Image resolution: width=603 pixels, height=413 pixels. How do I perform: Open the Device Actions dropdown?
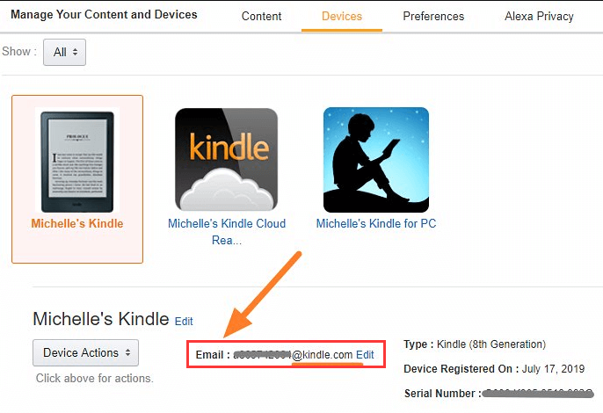point(86,352)
